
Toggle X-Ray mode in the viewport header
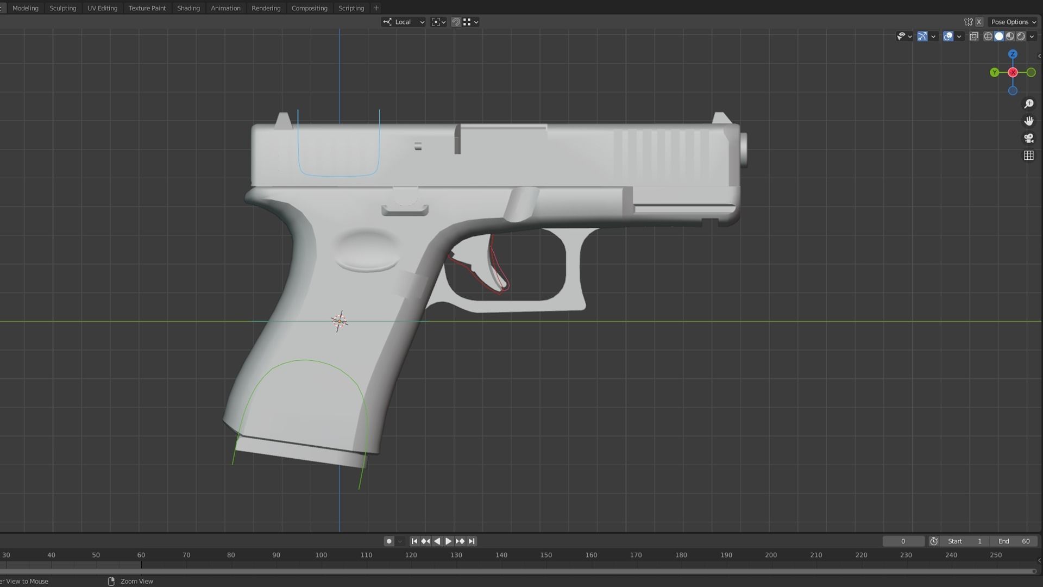974,36
